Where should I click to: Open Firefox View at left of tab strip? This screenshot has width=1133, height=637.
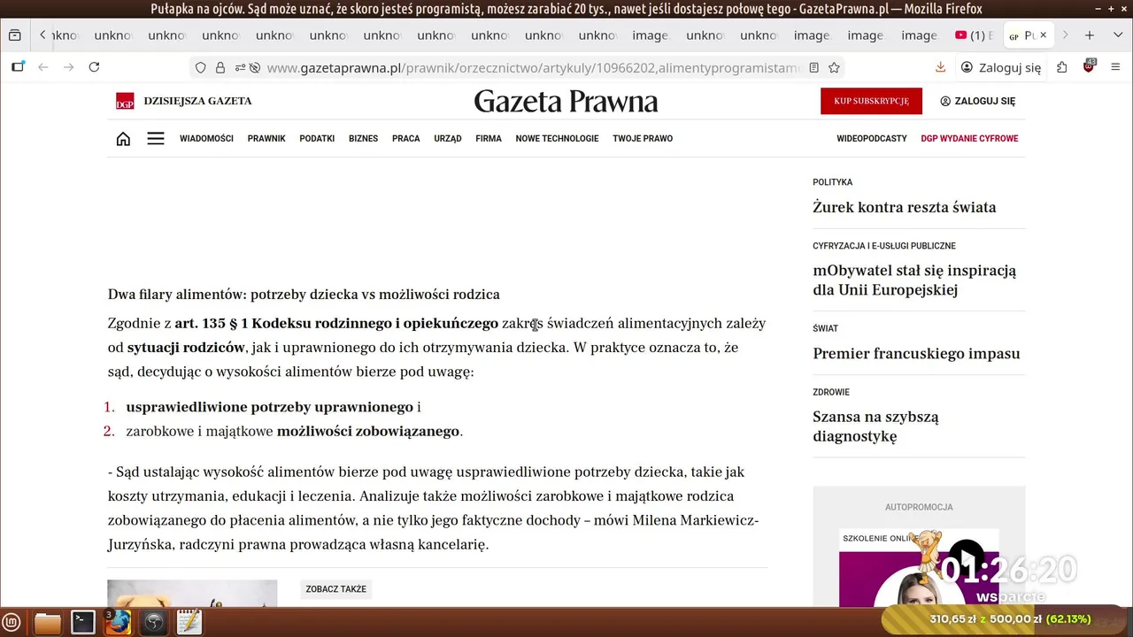14,35
